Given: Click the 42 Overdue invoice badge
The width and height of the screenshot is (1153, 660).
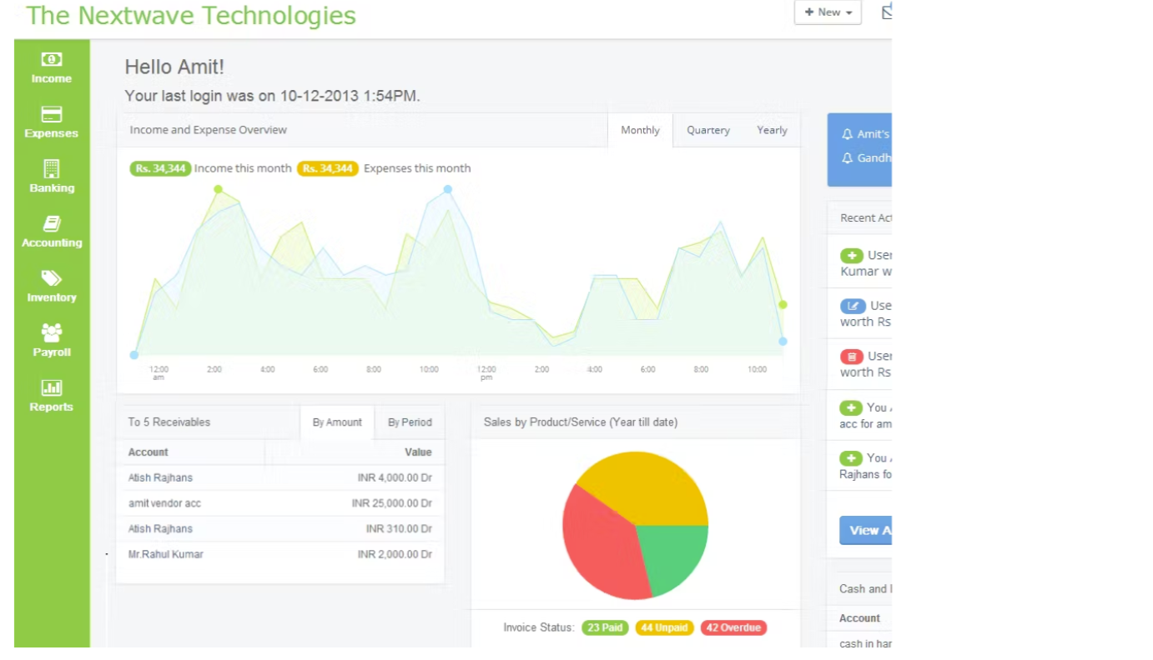Looking at the screenshot, I should tap(733, 627).
